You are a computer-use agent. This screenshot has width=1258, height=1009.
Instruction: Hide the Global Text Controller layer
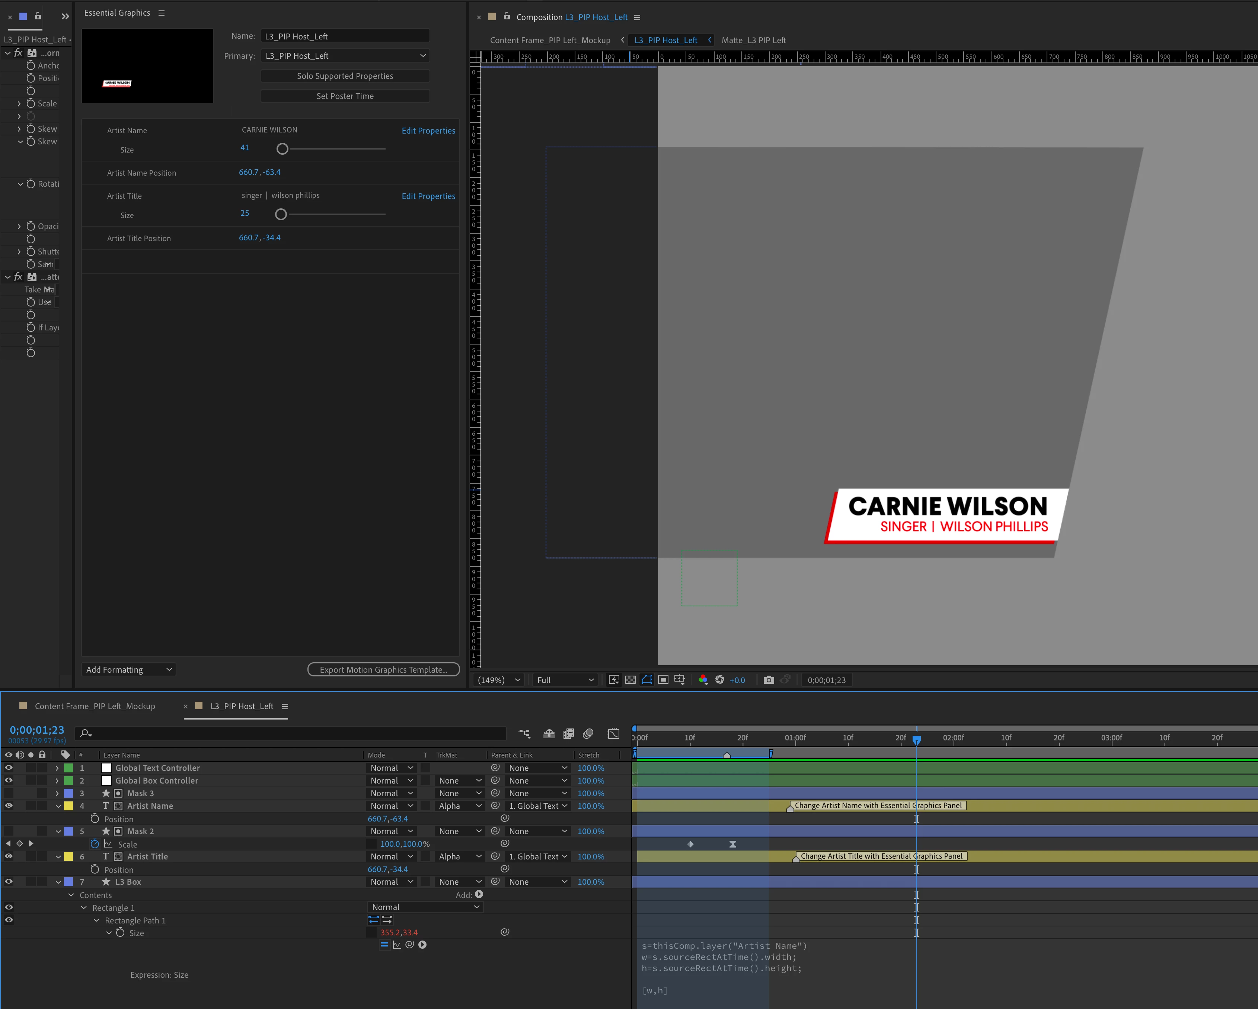click(x=9, y=768)
